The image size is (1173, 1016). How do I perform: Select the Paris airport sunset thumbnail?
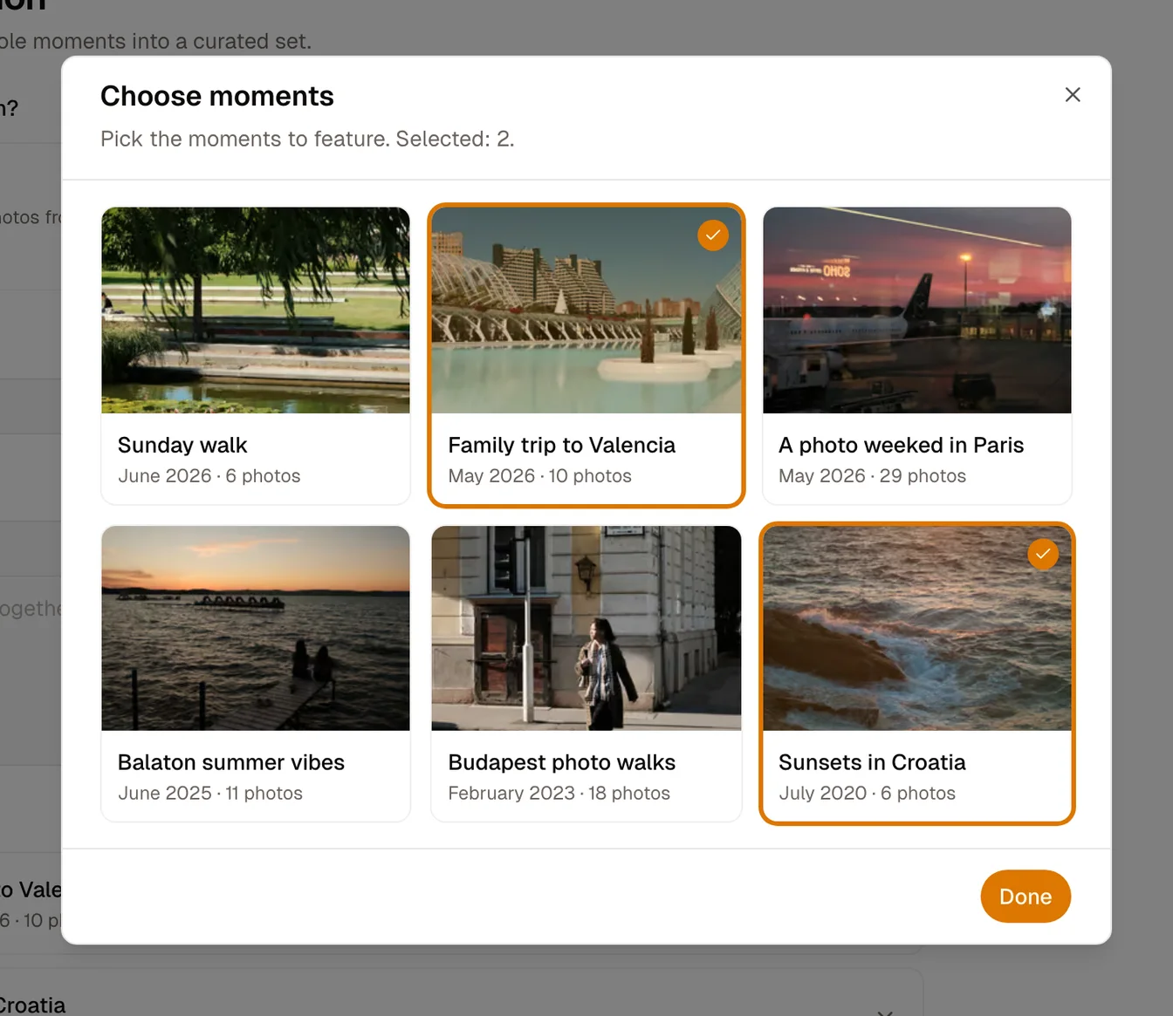[x=917, y=310]
